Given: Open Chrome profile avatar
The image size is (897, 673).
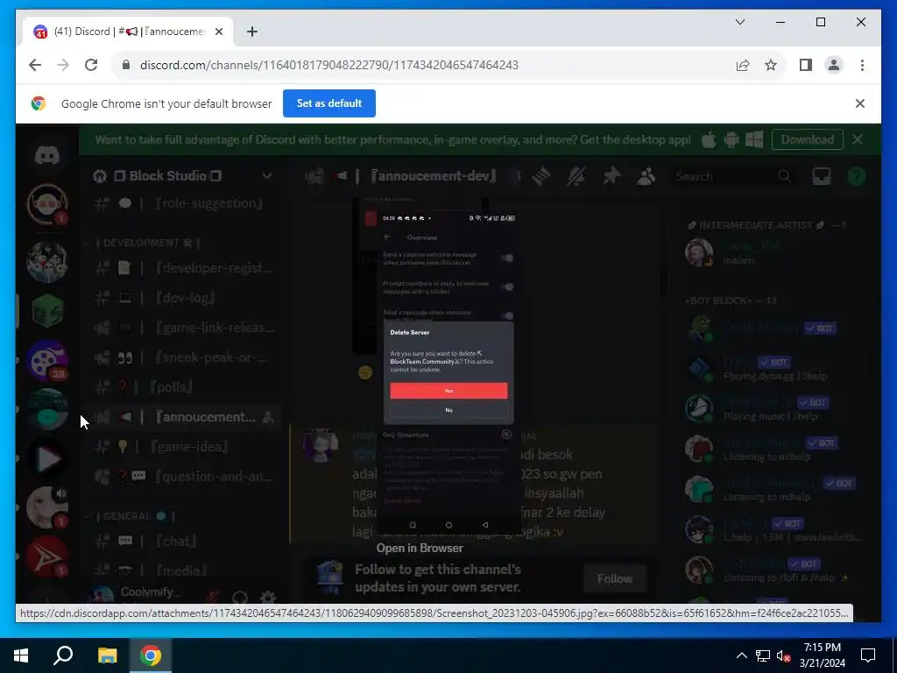Looking at the screenshot, I should pyautogui.click(x=834, y=65).
